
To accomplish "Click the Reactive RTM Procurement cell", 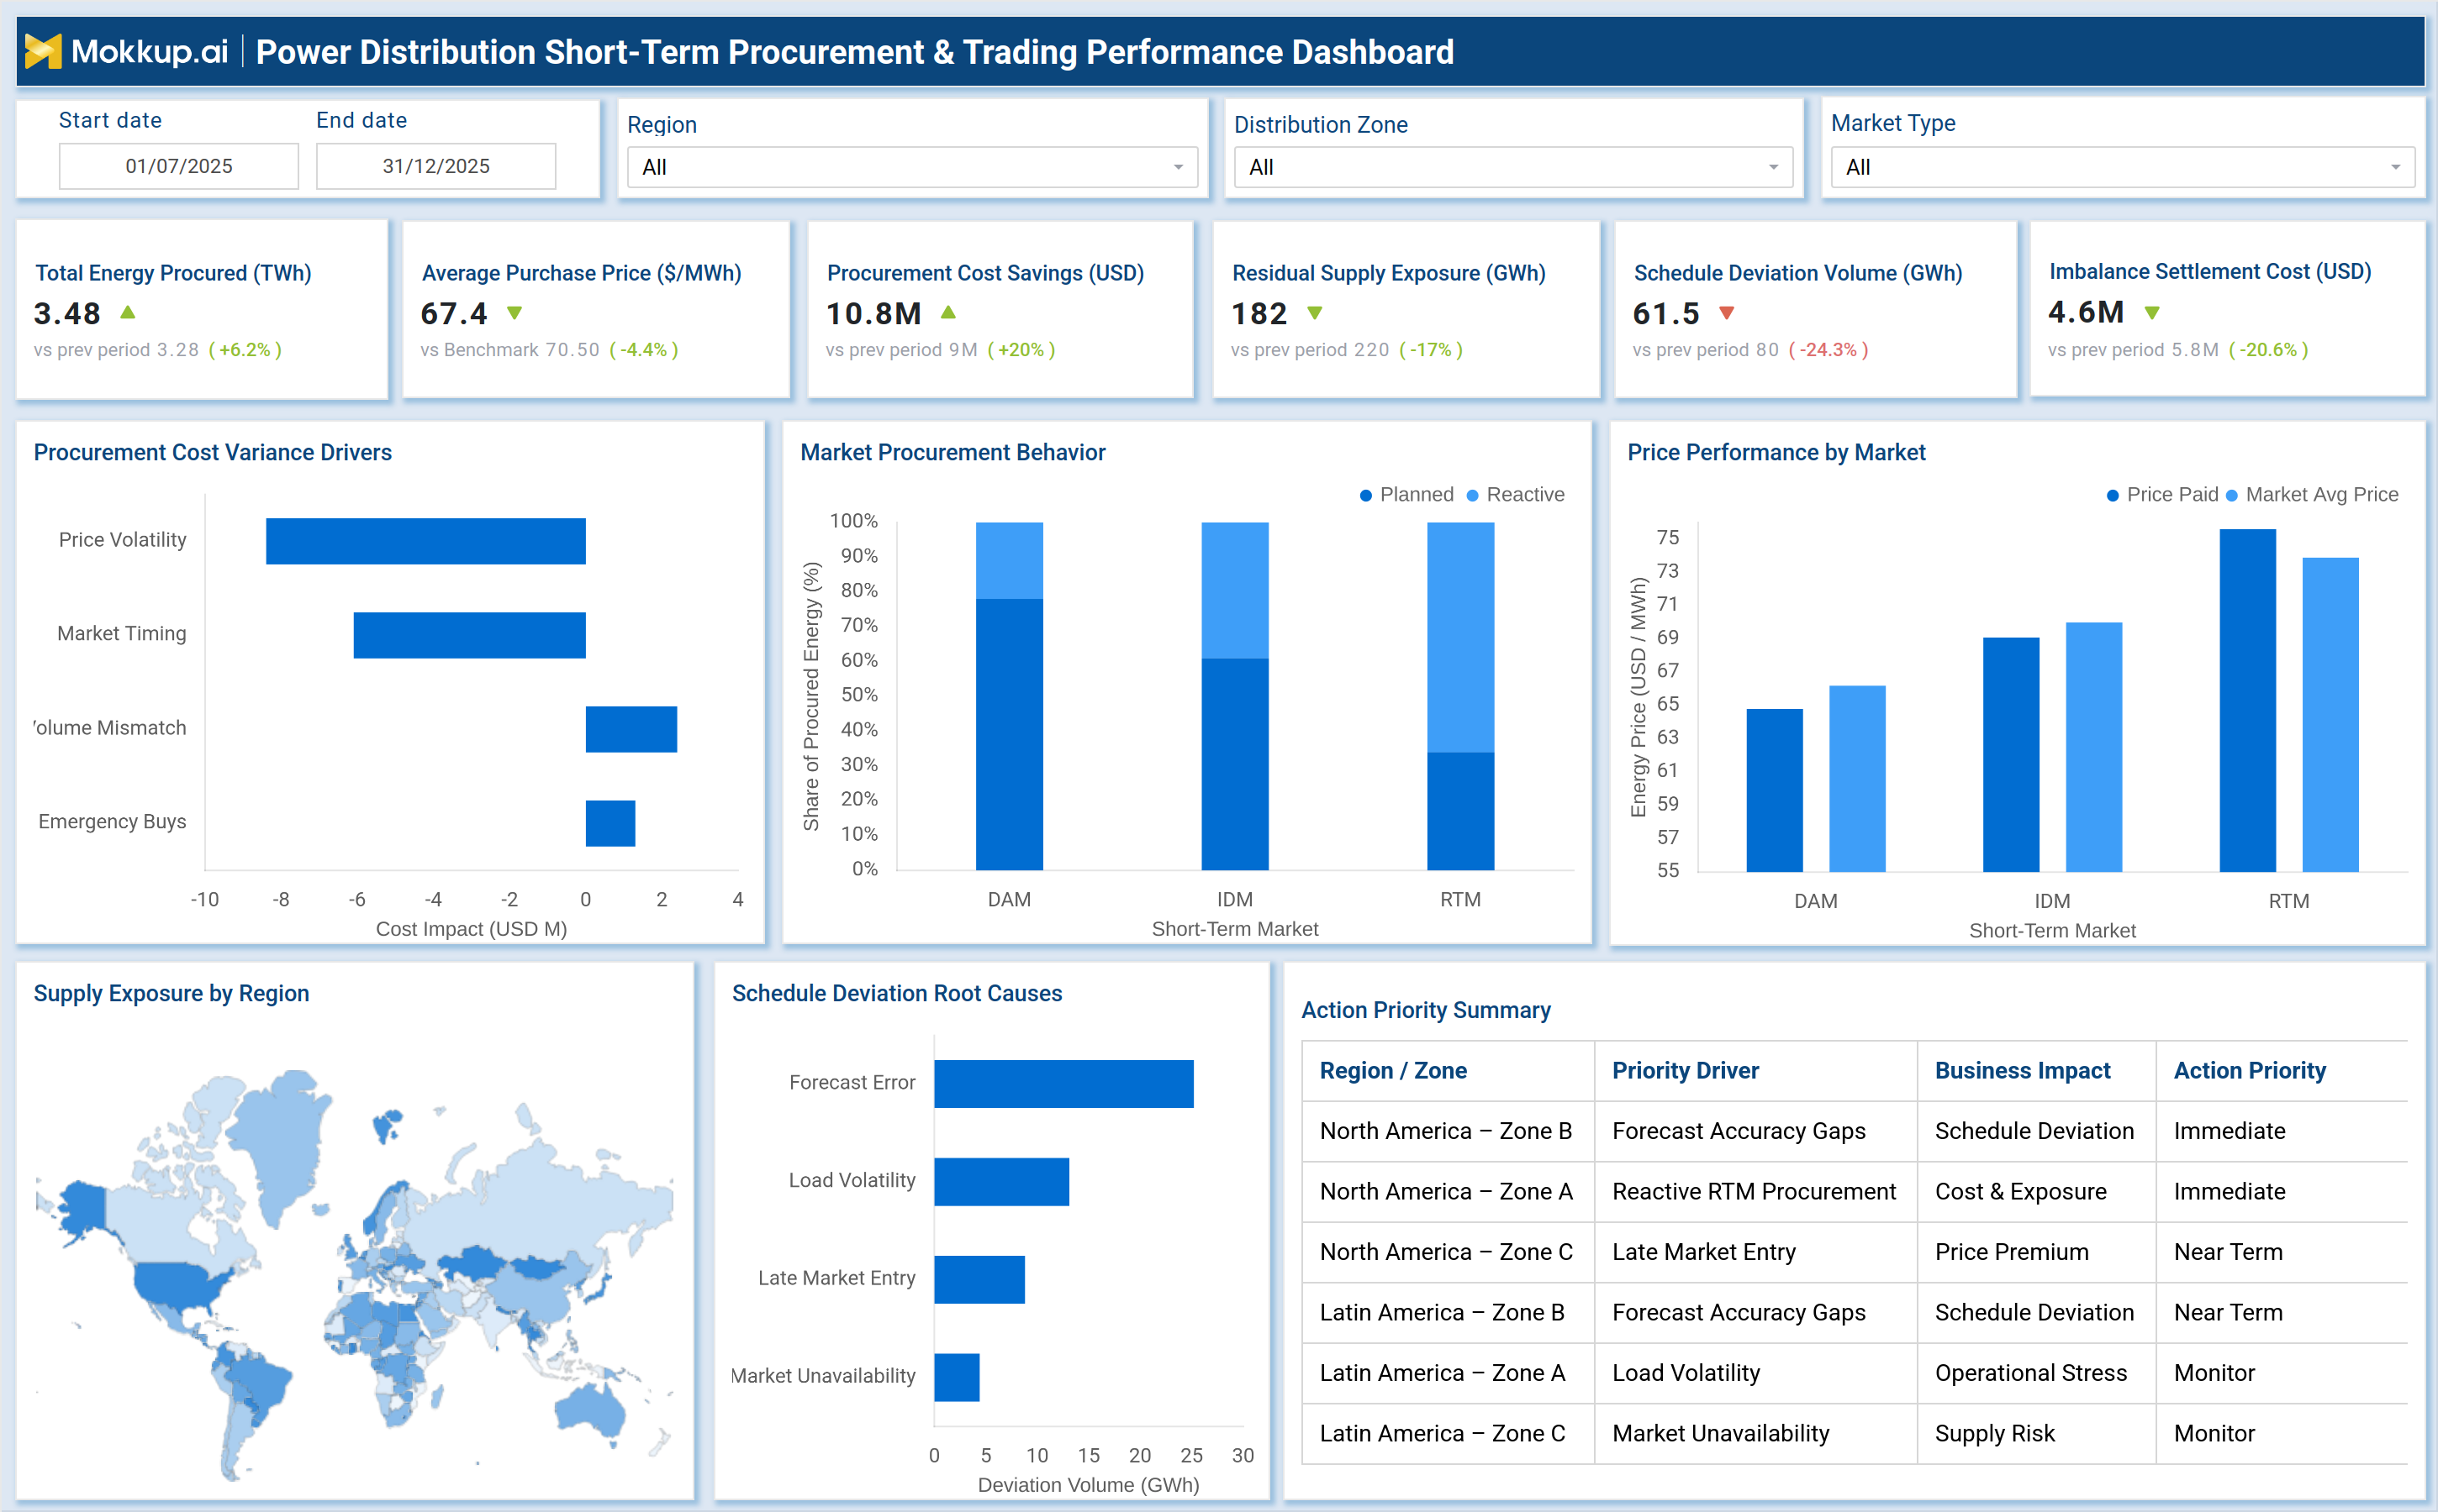I will (x=1755, y=1191).
